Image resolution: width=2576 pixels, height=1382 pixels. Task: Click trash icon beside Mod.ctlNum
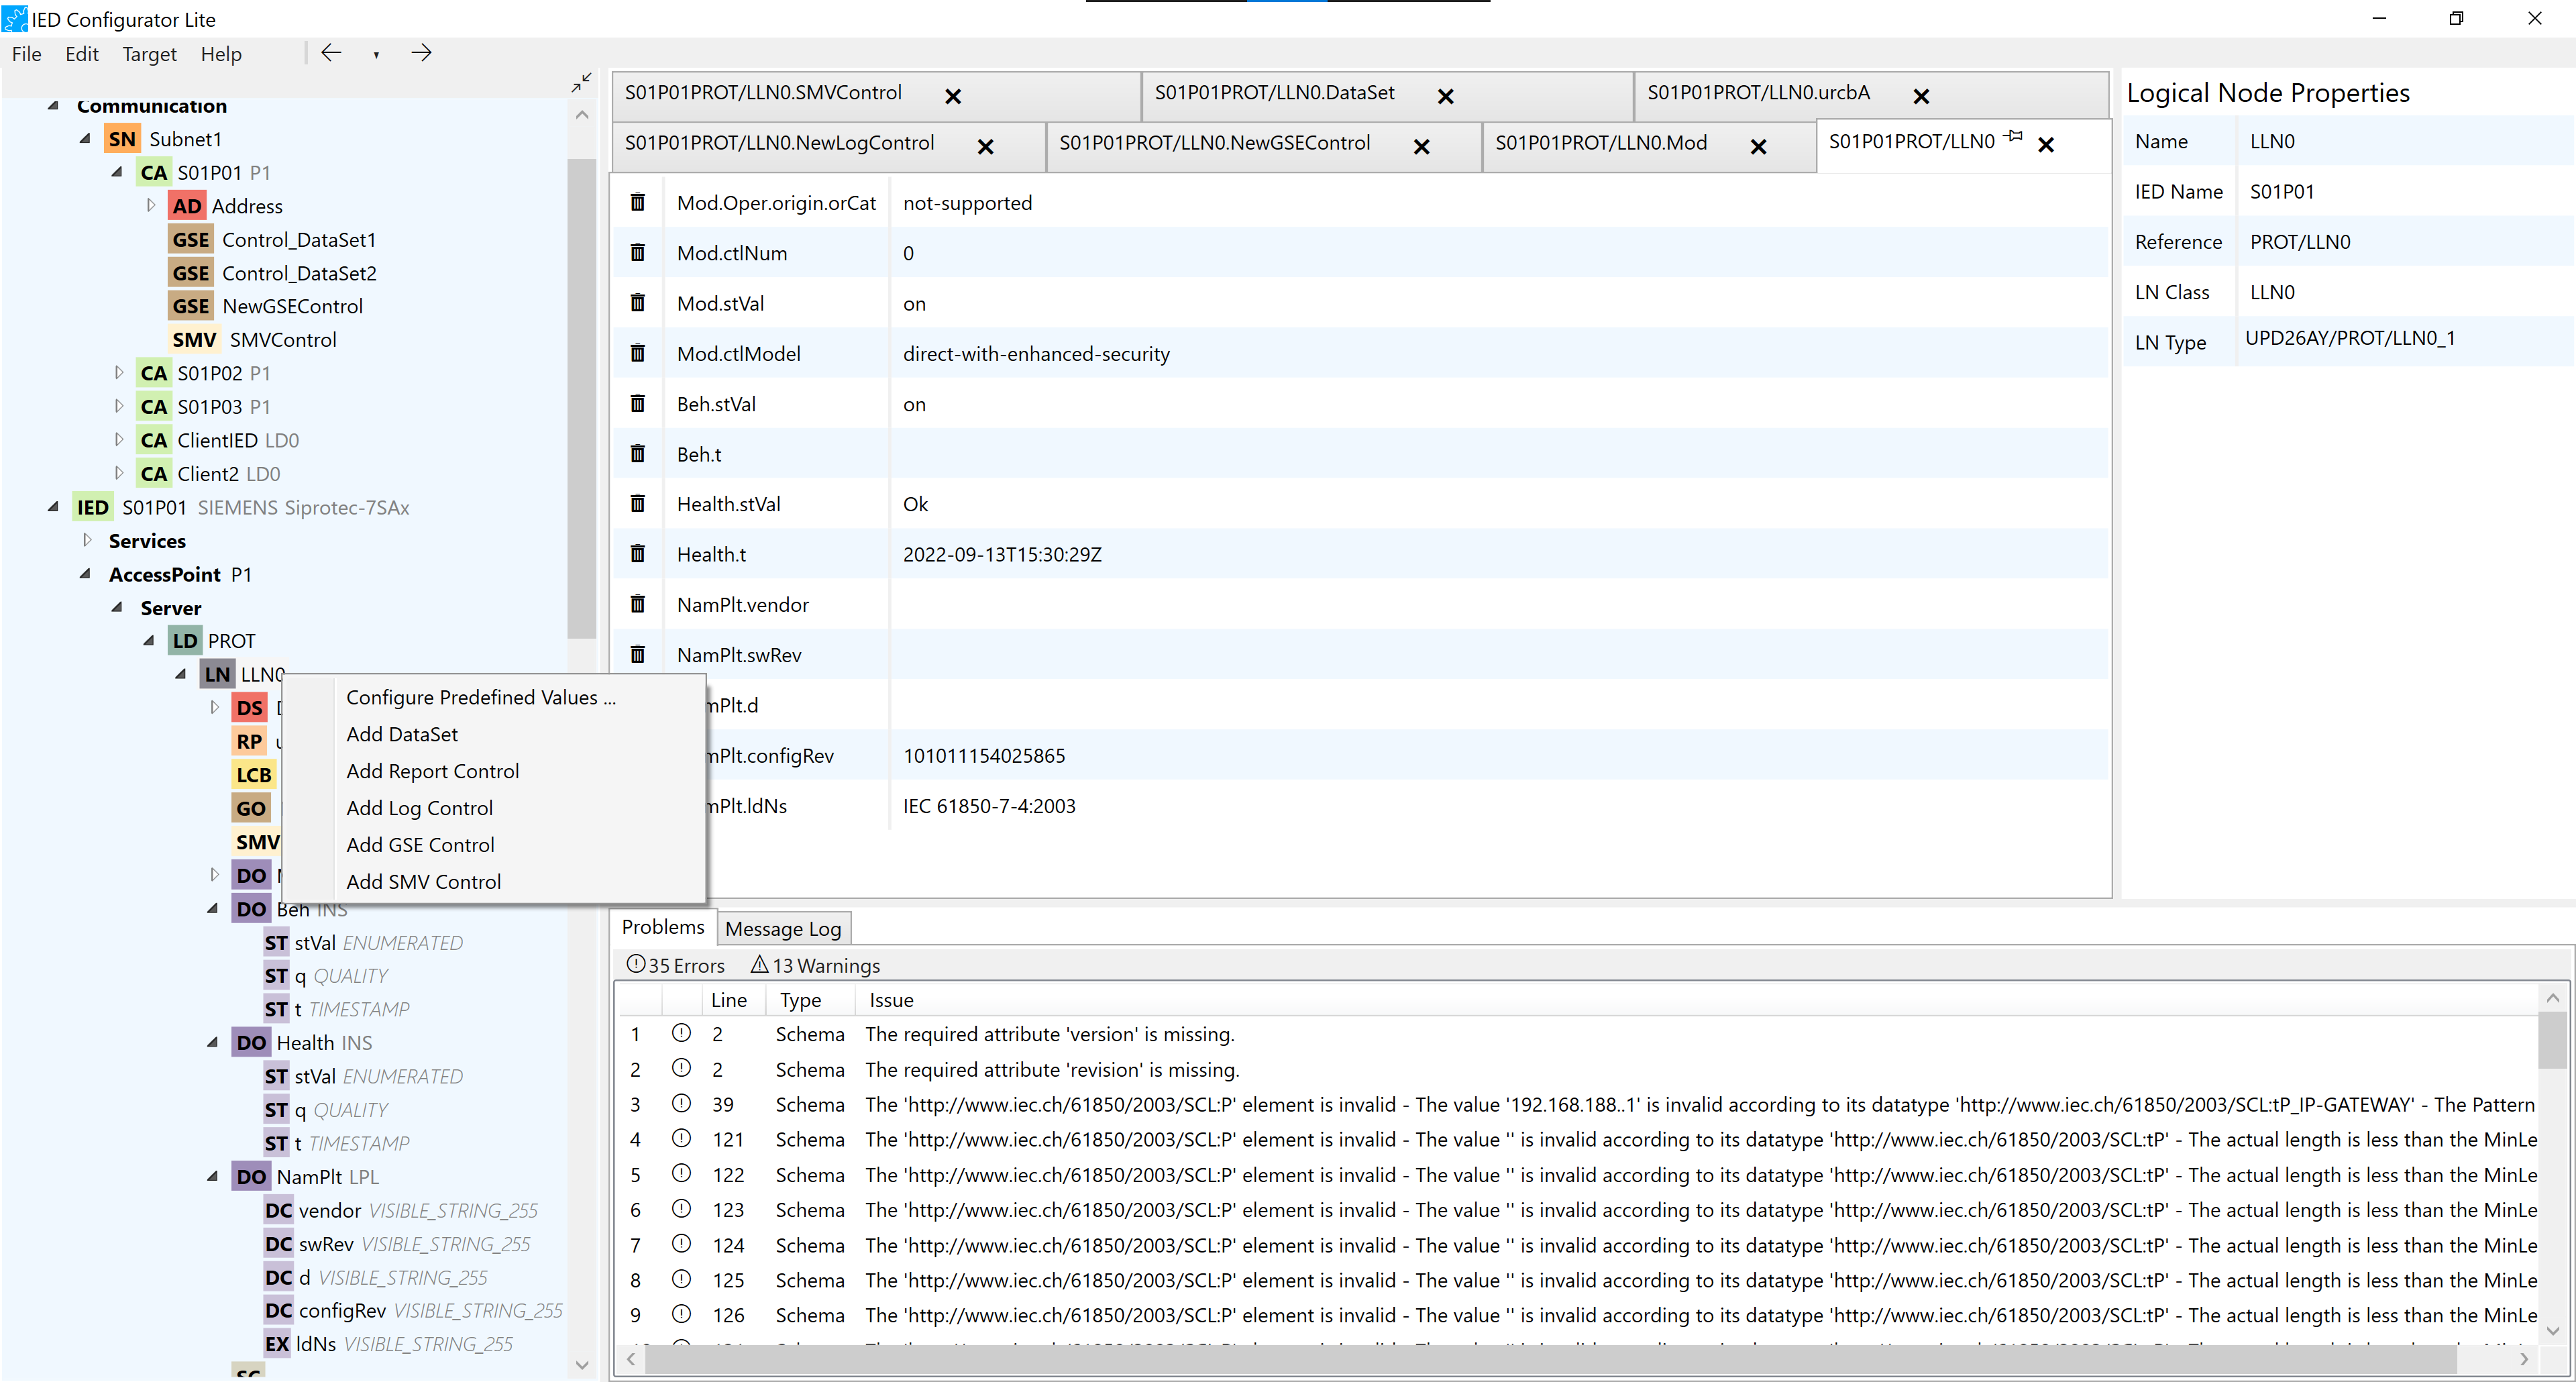click(637, 253)
